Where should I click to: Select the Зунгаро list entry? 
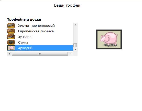(x=40, y=37)
